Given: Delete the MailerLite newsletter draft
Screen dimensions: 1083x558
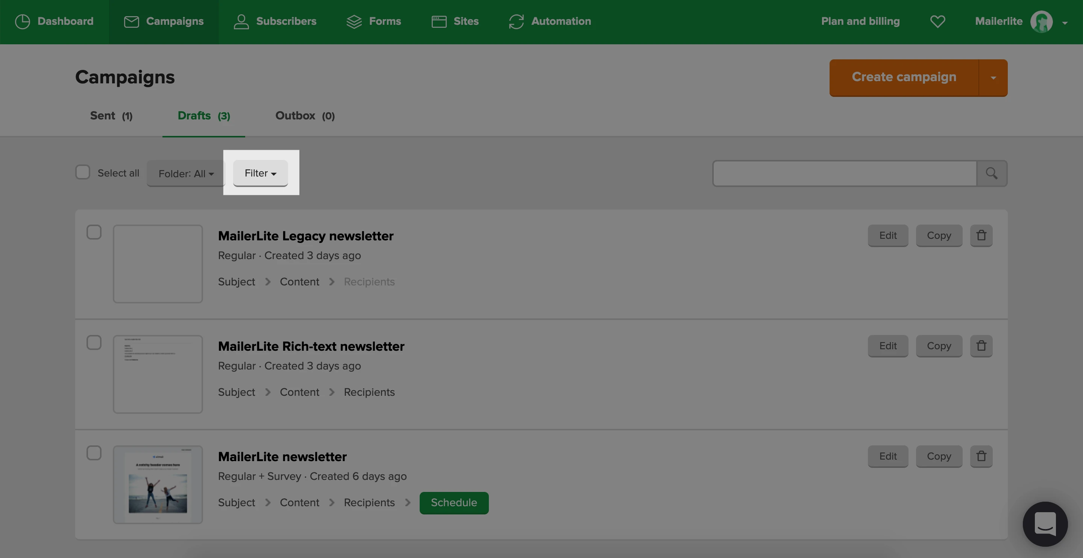Looking at the screenshot, I should [981, 456].
